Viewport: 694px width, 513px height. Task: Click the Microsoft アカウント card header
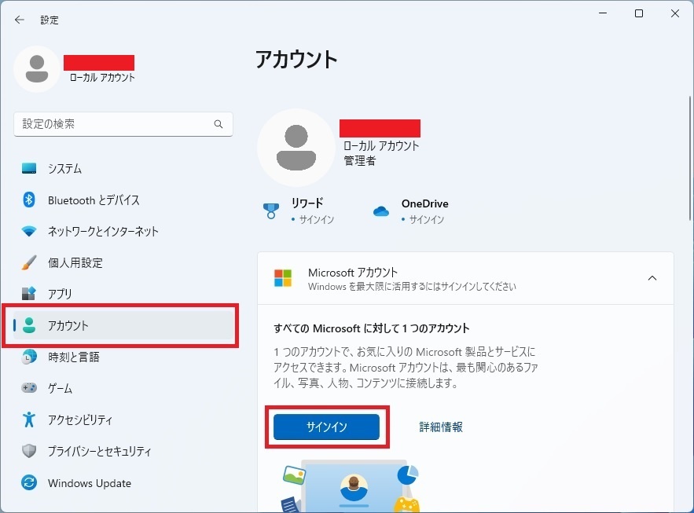[465, 278]
